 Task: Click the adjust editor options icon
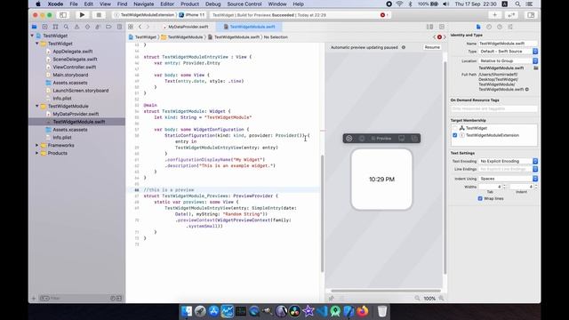[429, 27]
